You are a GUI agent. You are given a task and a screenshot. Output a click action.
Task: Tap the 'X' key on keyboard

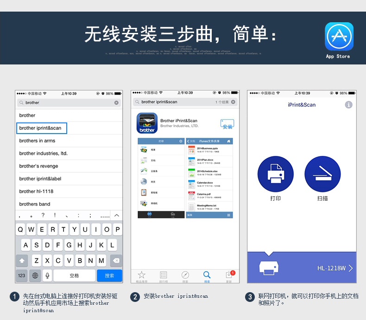tap(47, 261)
